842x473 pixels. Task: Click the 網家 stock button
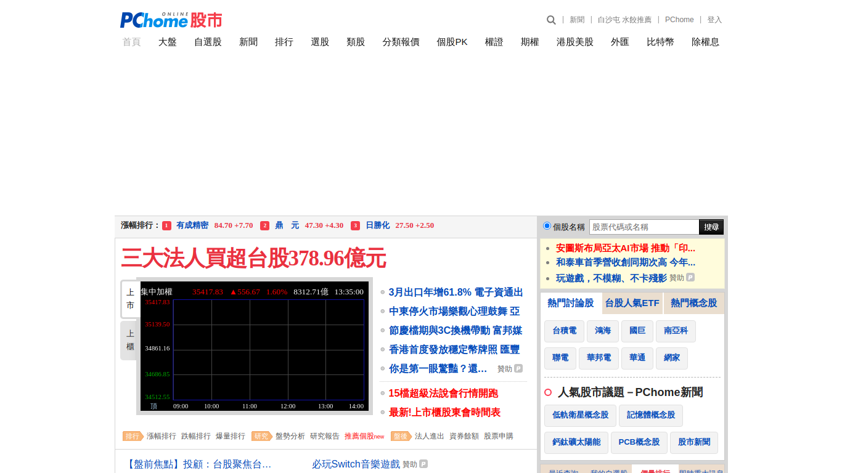coord(672,358)
